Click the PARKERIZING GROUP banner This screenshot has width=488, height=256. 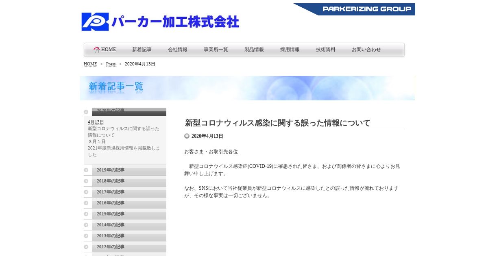pos(354,9)
